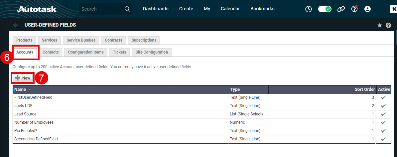The image size is (397, 157).
Task: Select the Lead Source row
Action: pyautogui.click(x=202, y=114)
